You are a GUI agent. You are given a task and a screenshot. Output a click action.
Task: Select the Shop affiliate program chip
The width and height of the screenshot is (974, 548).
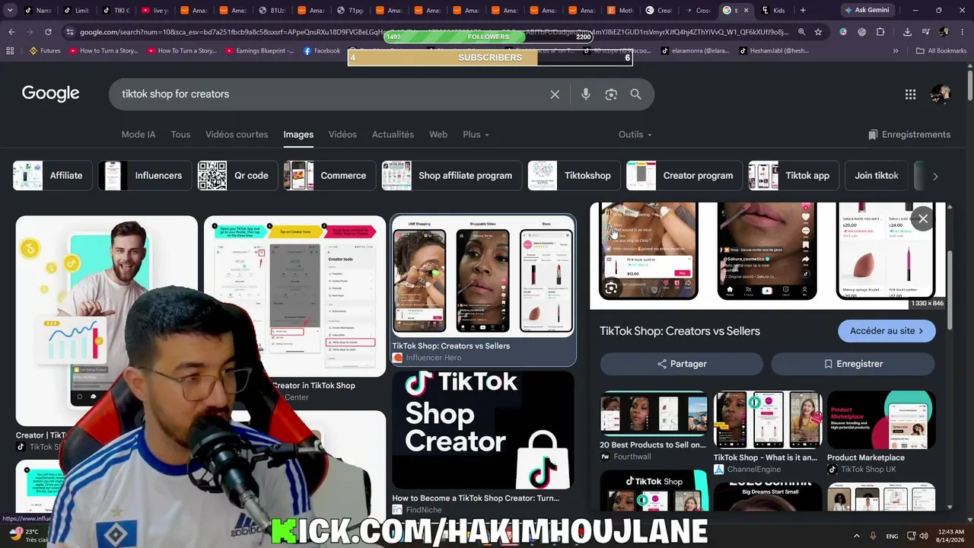tap(452, 176)
